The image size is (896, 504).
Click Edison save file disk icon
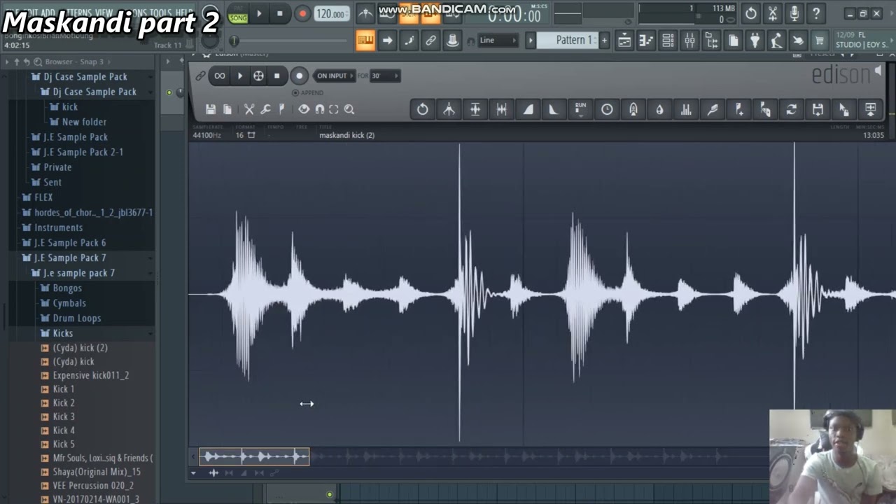pos(211,109)
